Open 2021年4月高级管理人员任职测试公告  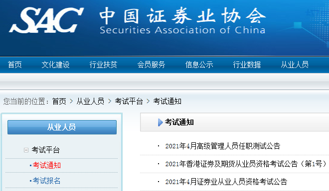pos(223,146)
